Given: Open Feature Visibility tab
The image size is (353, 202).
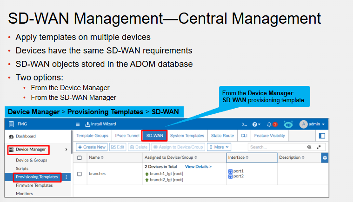Looking at the screenshot, I should [269, 136].
